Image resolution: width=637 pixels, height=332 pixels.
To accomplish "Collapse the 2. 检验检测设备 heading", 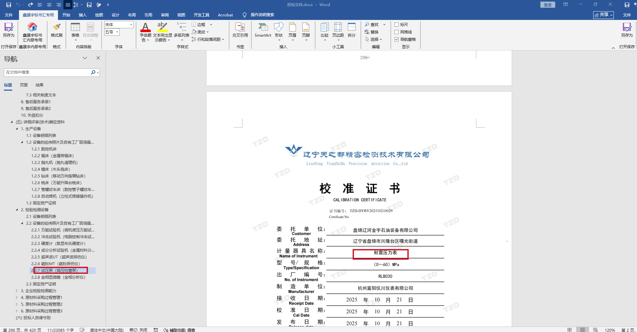I will 17,210.
